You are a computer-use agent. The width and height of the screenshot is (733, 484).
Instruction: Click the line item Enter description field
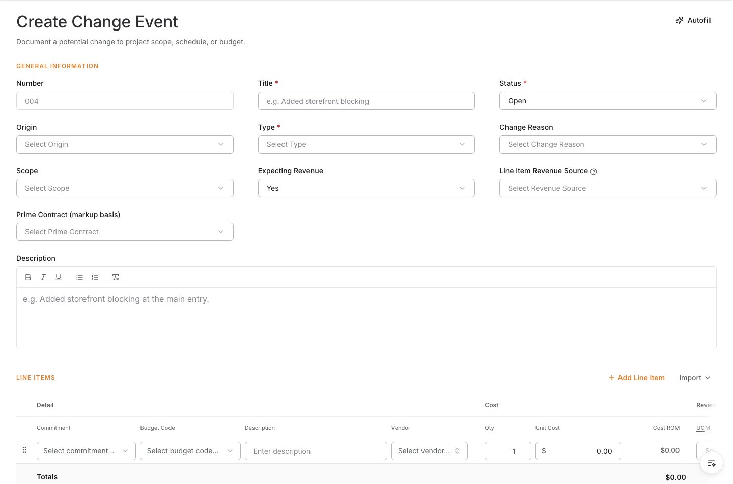[x=316, y=451]
